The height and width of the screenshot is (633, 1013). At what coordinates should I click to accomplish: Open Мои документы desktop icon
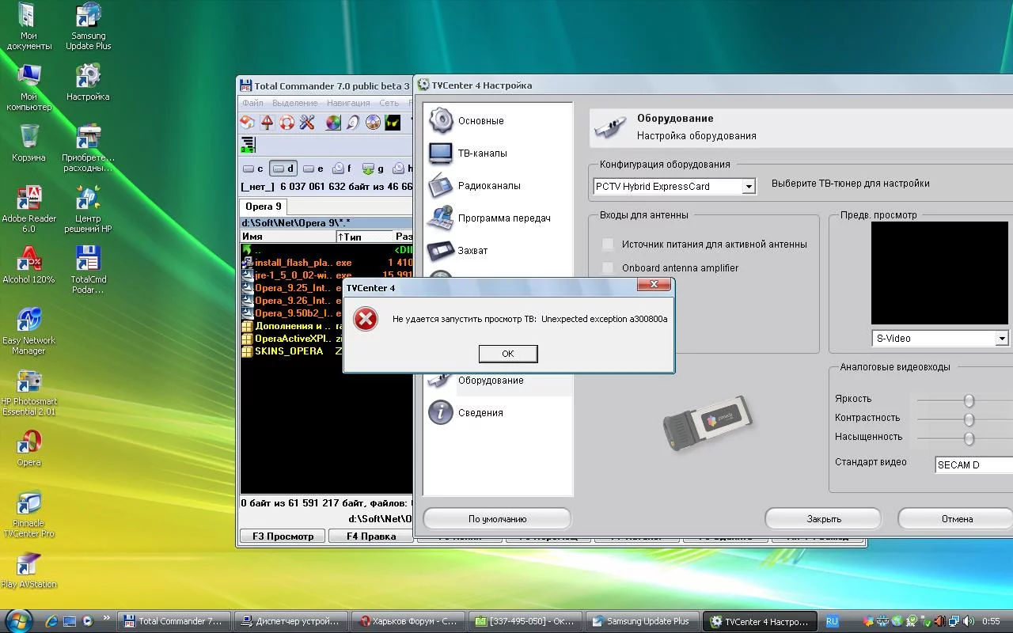pos(28,27)
